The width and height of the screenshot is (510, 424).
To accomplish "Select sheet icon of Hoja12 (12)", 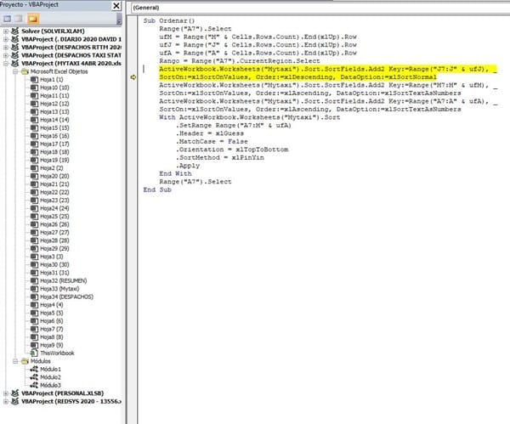I will pyautogui.click(x=34, y=104).
